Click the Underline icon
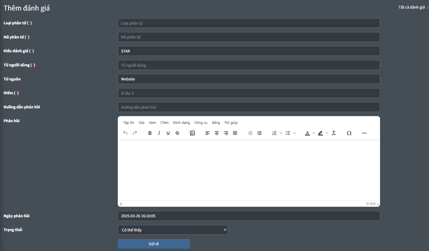Image resolution: width=429 pixels, height=251 pixels. (x=168, y=133)
